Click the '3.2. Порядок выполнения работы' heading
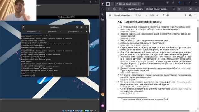The height and width of the screenshot is (112, 199). [140, 22]
